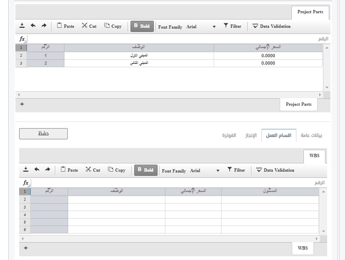Screen dimensions: 345x260
Task: Select cell containing المبنى الاول
Action: pyautogui.click(x=139, y=56)
